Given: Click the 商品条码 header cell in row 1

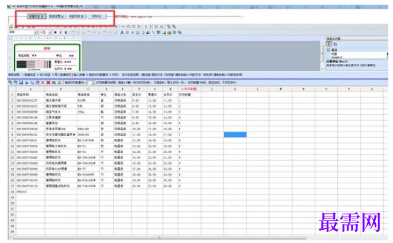Looking at the screenshot, I should 30,95.
